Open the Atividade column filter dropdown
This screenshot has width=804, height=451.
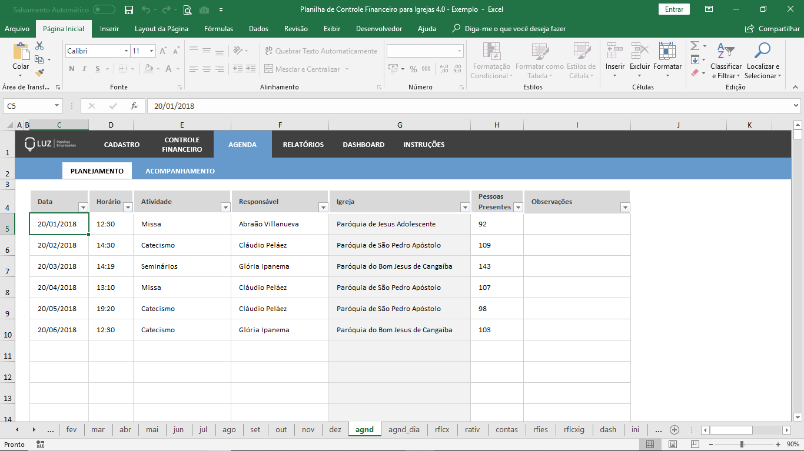pyautogui.click(x=225, y=207)
